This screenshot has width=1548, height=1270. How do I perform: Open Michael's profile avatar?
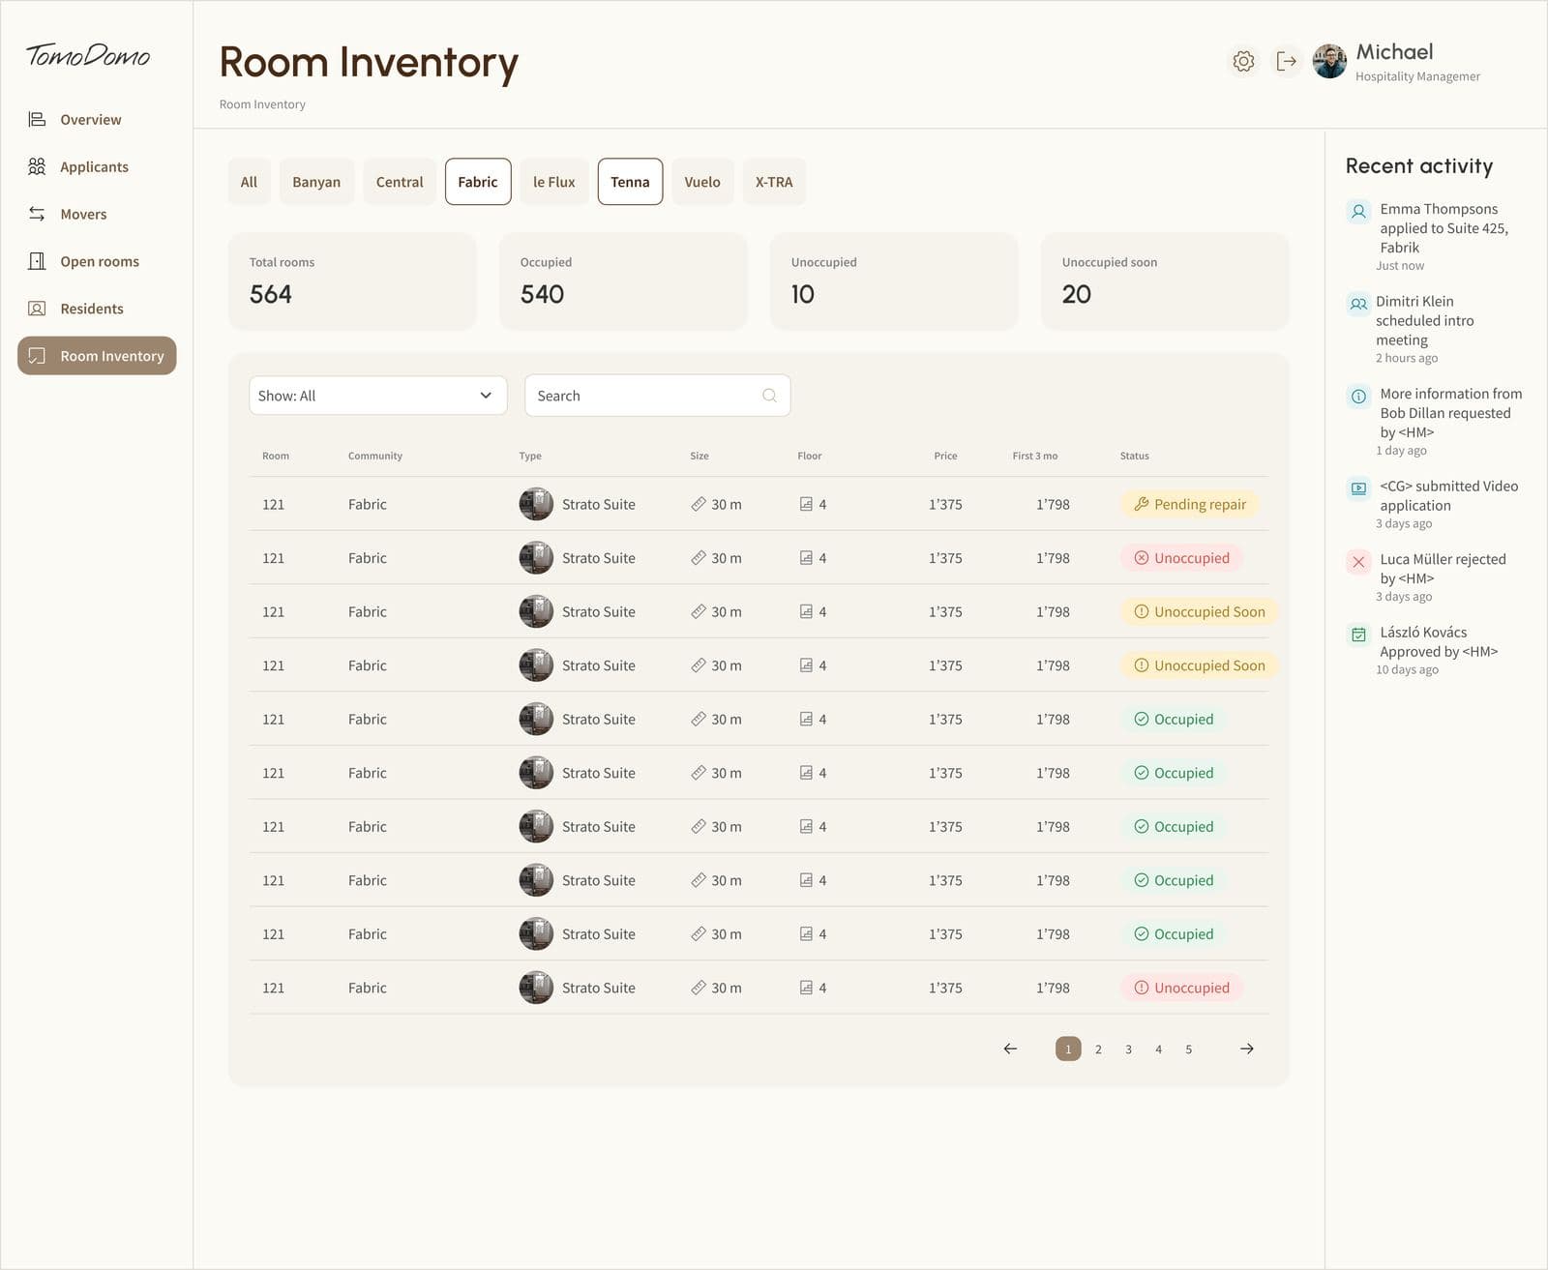[1329, 62]
